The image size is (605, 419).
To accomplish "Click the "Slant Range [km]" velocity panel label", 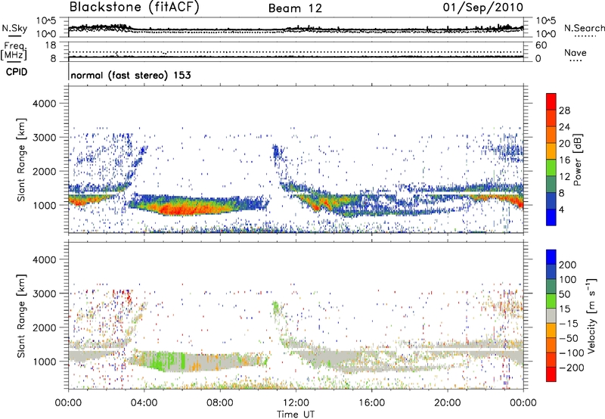I will (21, 315).
